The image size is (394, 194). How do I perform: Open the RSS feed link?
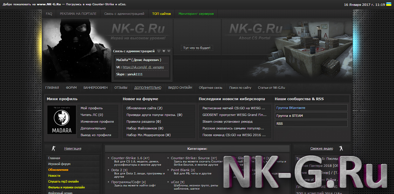coord(311,124)
